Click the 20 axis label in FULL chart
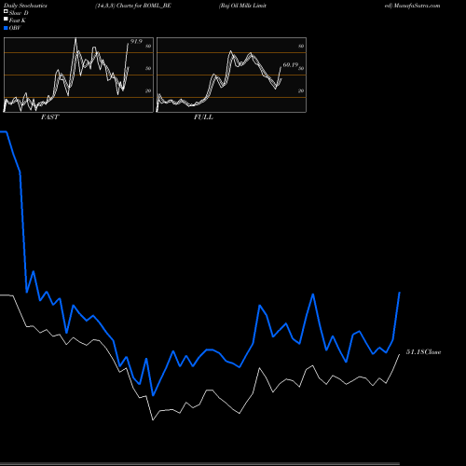The image size is (466, 466). pyautogui.click(x=301, y=90)
